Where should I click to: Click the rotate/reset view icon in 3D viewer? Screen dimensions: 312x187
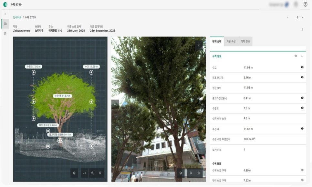click(x=85, y=173)
